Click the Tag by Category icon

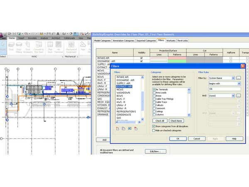coord(53,34)
